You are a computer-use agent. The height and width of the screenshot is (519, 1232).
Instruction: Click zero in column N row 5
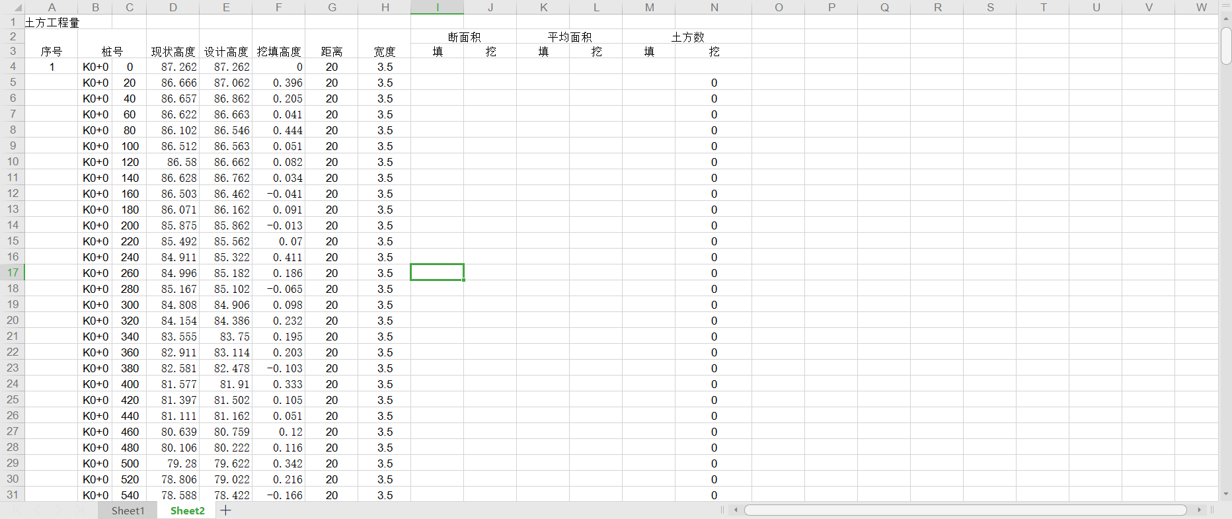pos(714,83)
